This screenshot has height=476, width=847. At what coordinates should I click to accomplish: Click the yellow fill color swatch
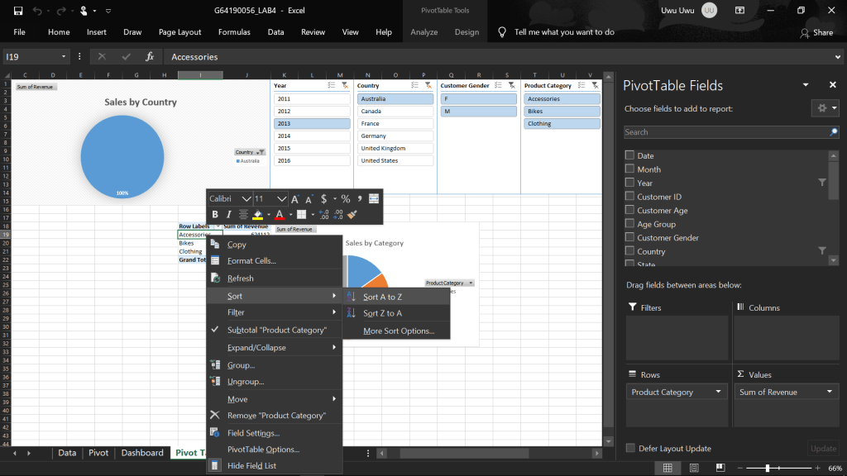coord(258,214)
